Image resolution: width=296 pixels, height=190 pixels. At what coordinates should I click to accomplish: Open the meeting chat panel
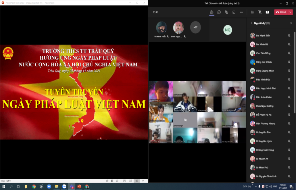(x=219, y=12)
